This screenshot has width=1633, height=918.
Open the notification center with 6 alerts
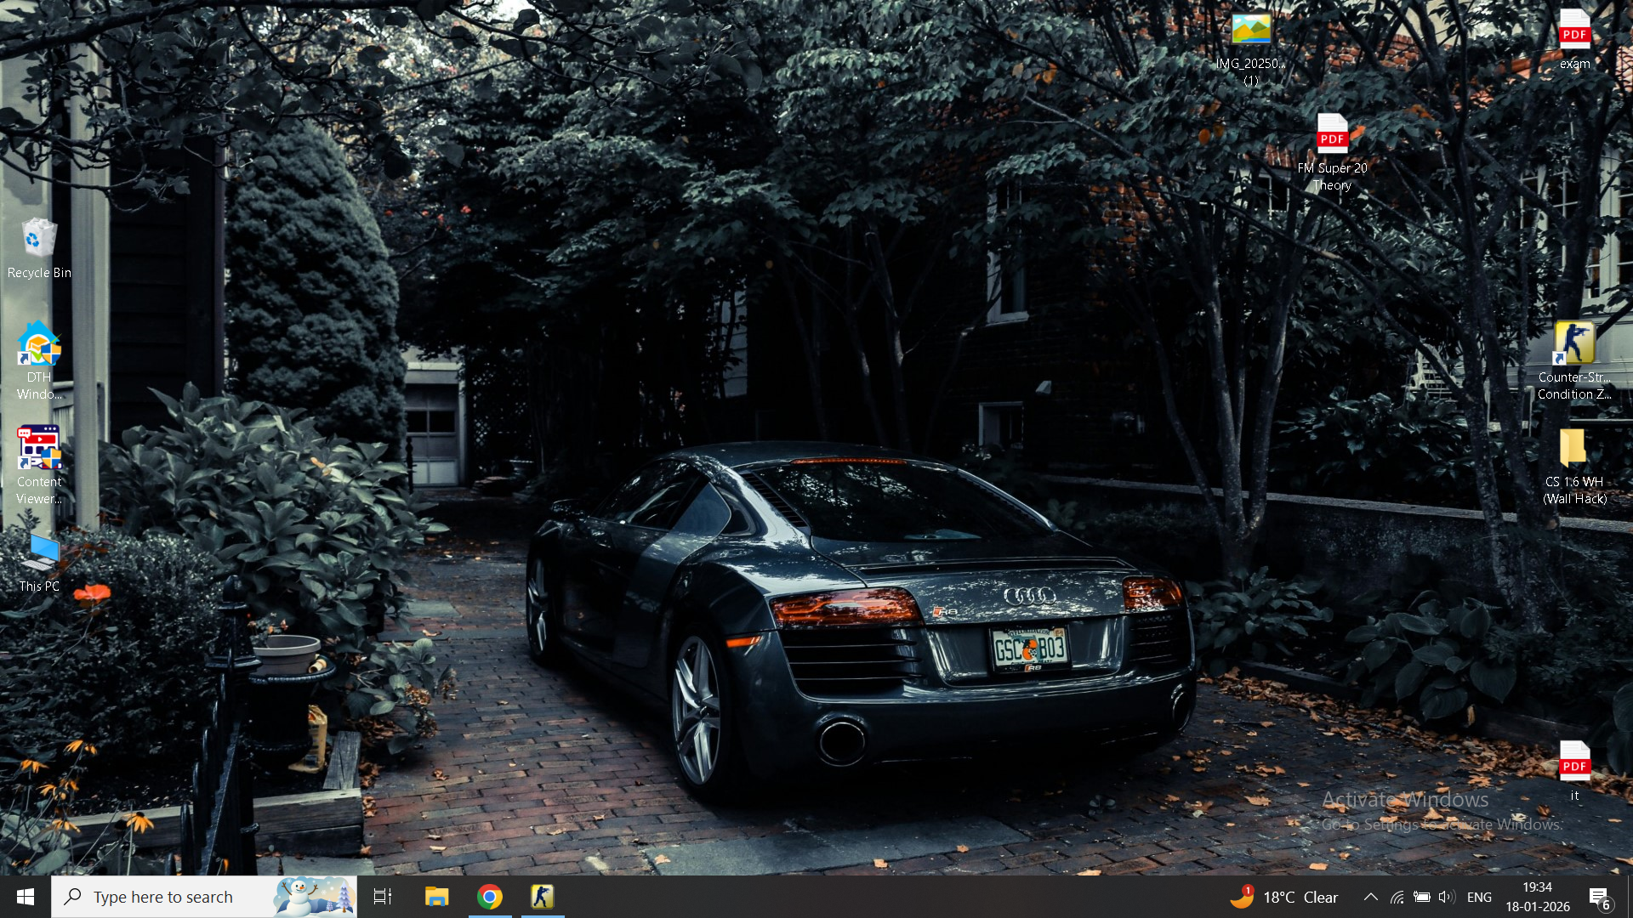coord(1600,897)
